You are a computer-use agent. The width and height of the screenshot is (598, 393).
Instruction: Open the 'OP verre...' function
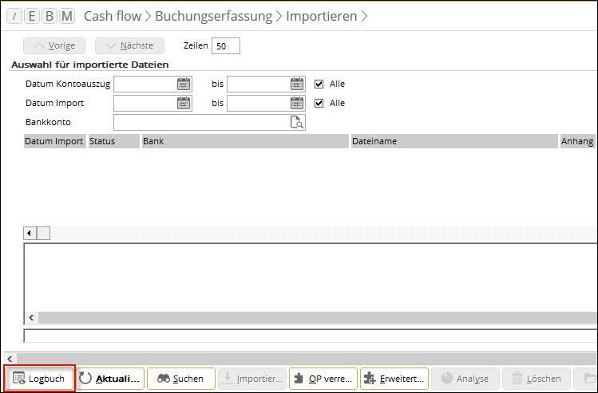point(323,379)
